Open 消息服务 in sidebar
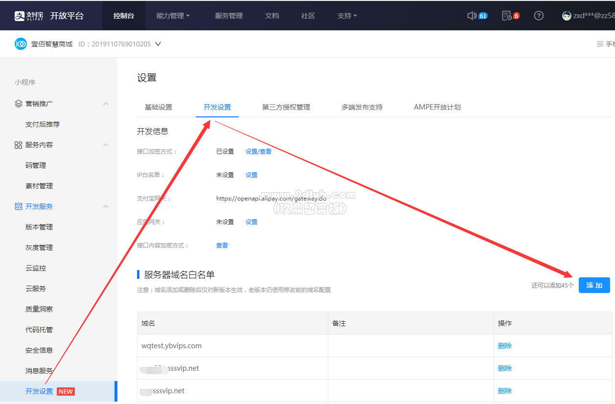Screen dimensions: 615x404 [39, 371]
